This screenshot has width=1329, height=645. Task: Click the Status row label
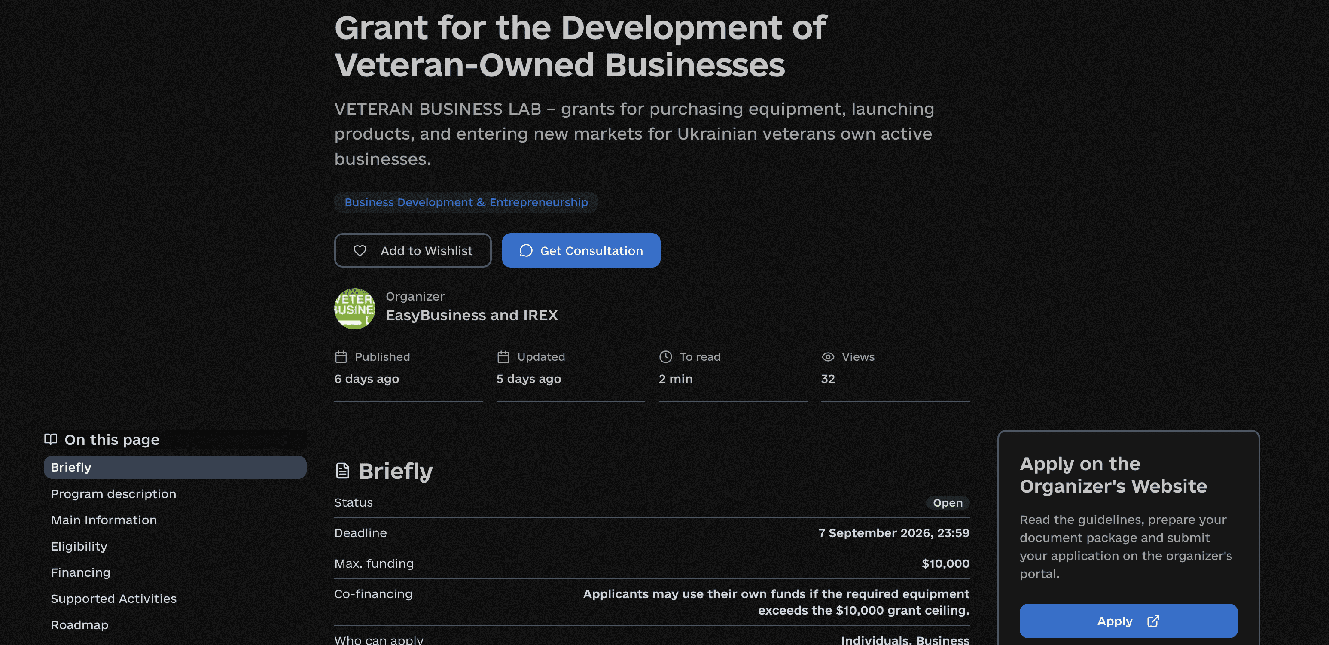pos(354,502)
